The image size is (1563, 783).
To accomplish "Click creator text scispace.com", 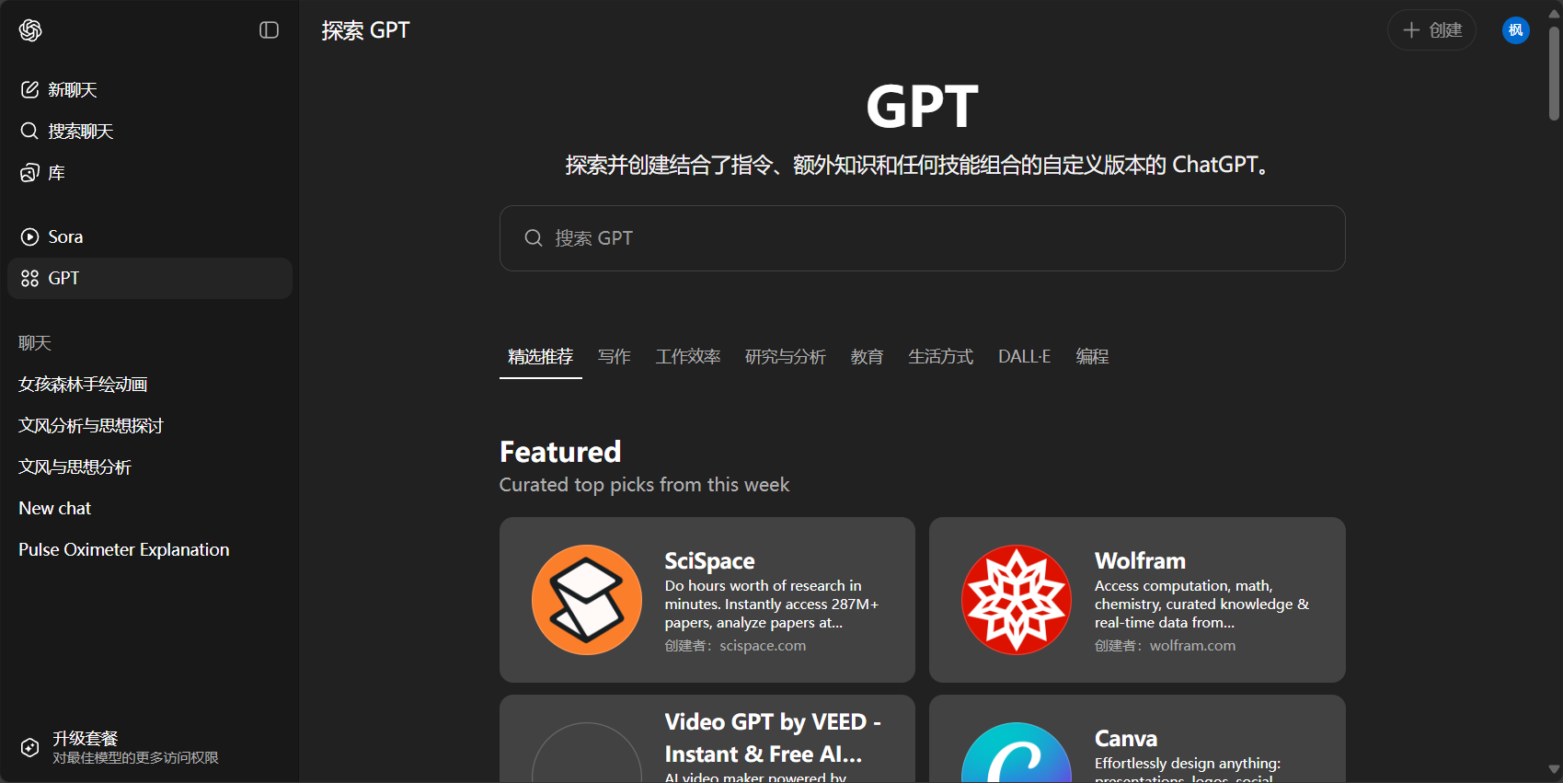I will point(763,646).
